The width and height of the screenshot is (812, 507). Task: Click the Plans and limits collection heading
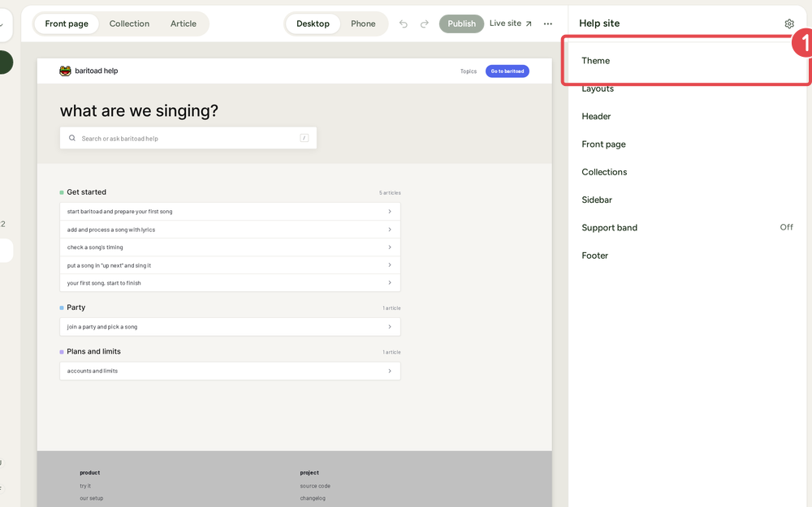[x=93, y=351]
